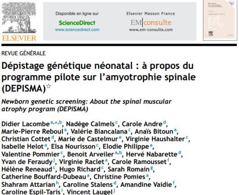Click the REVUE GÉNÉRALE section label

coord(23,53)
